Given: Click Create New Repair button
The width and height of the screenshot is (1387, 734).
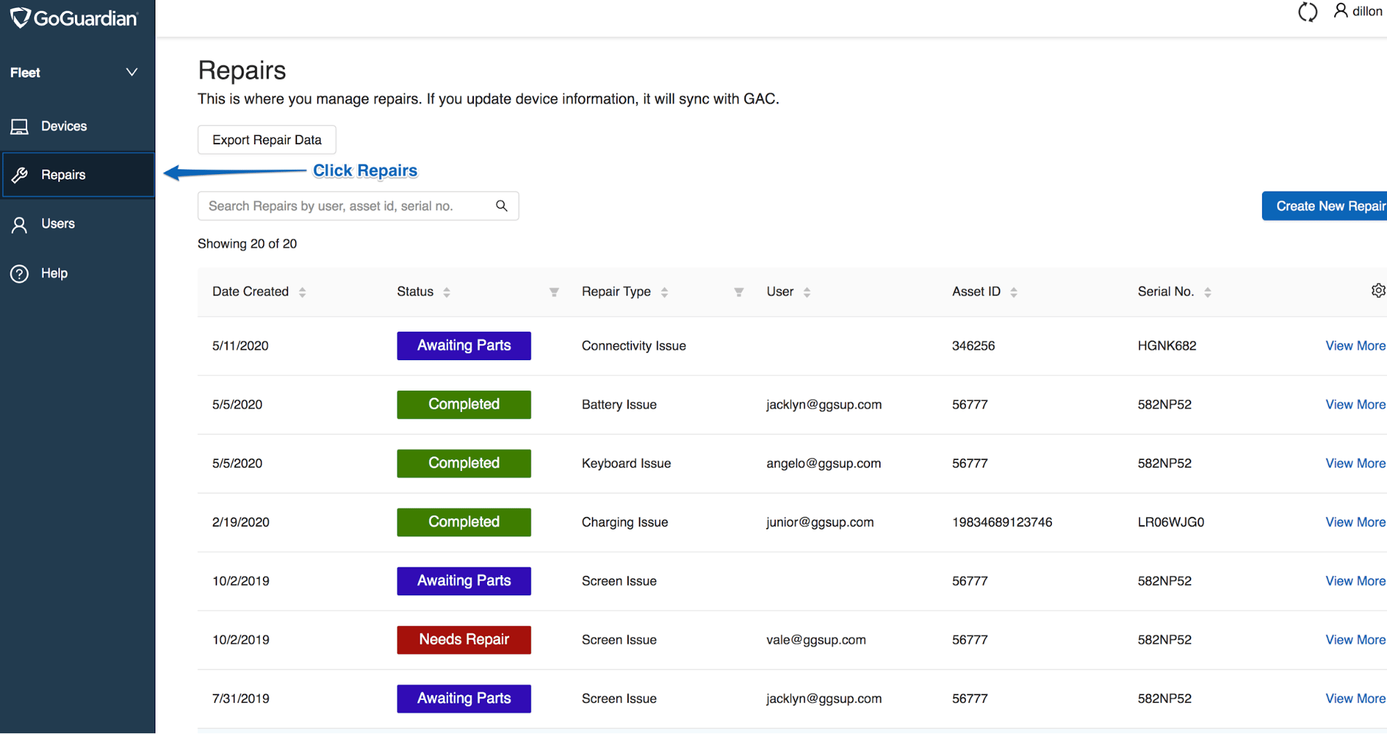Looking at the screenshot, I should click(1325, 206).
